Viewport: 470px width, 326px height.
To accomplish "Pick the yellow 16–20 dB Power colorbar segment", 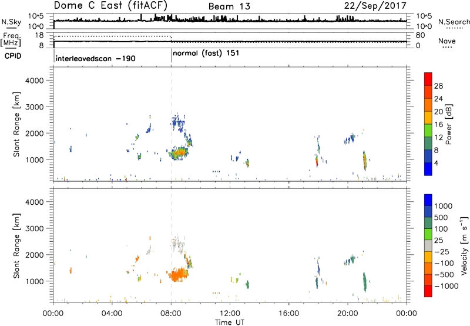I will tap(428, 118).
